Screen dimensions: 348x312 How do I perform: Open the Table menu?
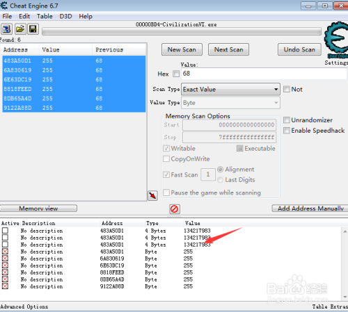click(x=45, y=17)
